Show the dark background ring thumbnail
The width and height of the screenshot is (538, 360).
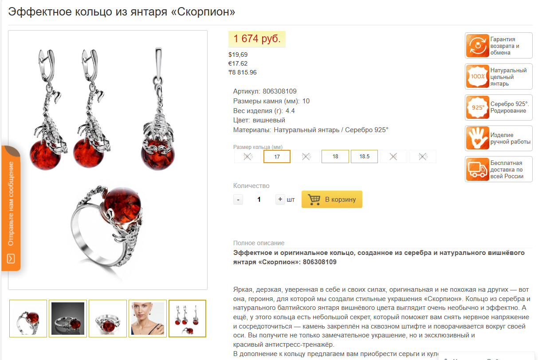(68, 319)
